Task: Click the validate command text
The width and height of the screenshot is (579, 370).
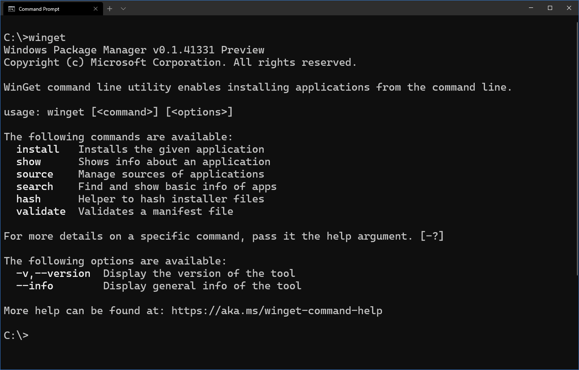Action: pyautogui.click(x=41, y=211)
